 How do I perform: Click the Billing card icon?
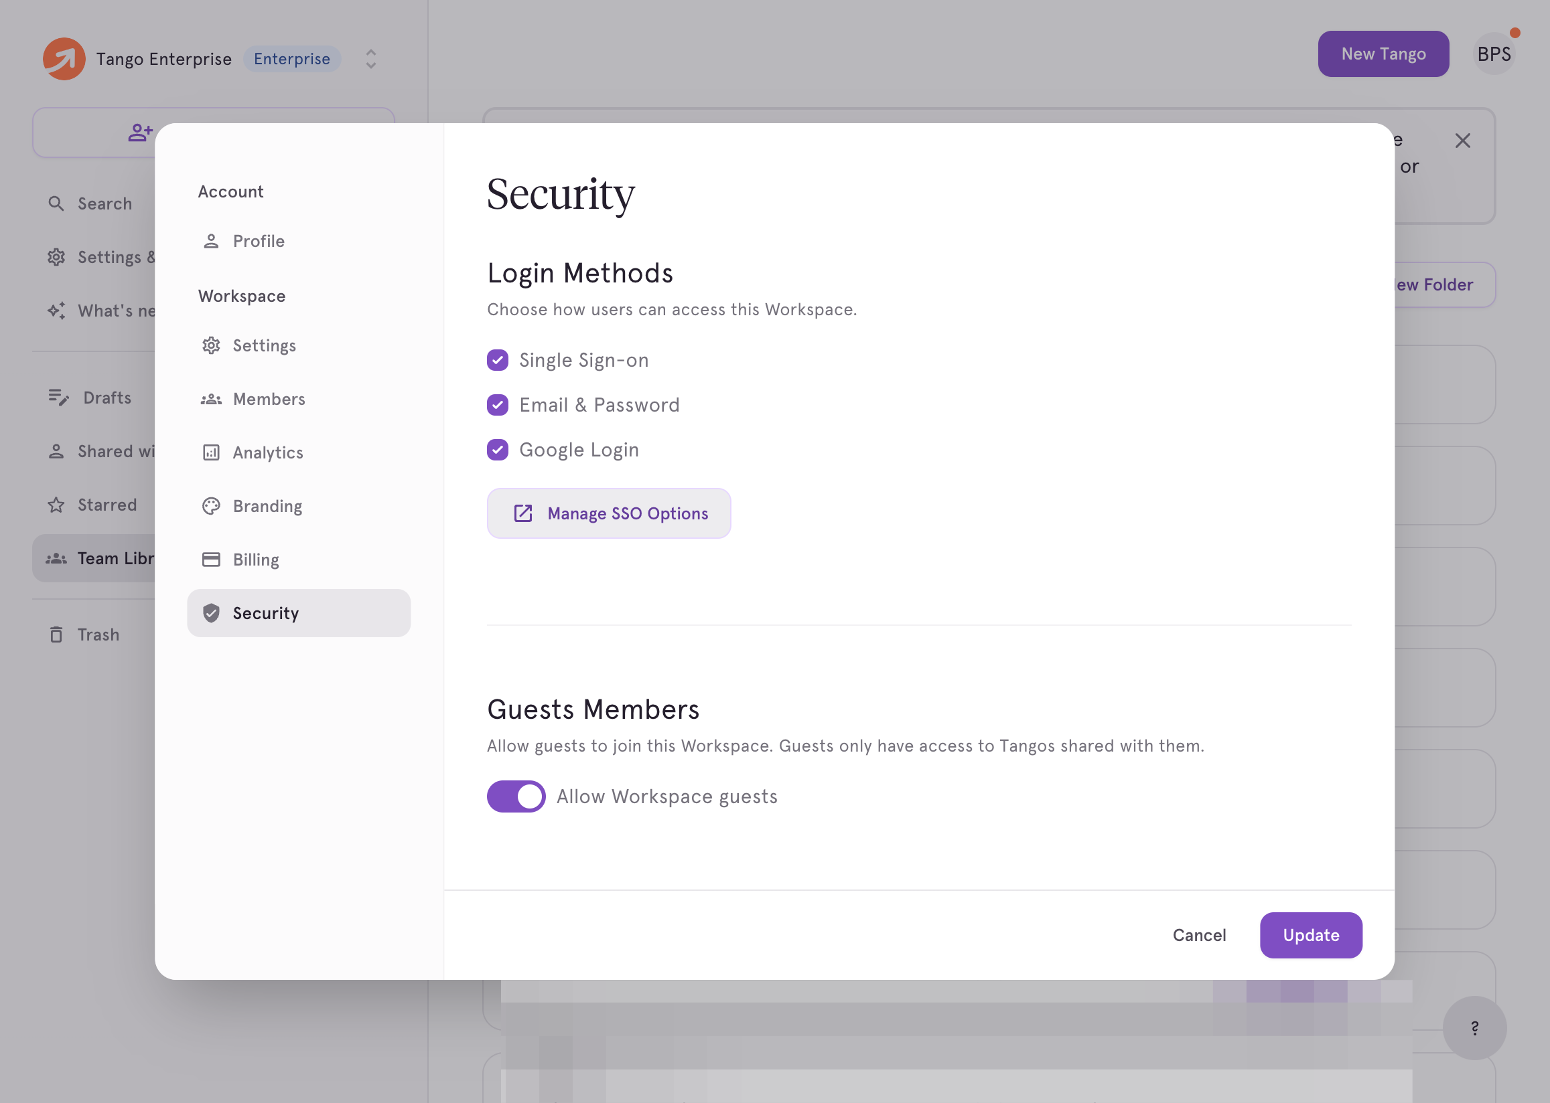coord(211,560)
